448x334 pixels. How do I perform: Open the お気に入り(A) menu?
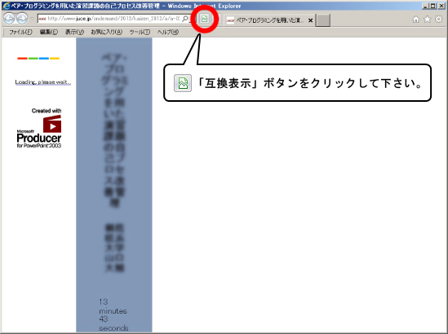107,32
